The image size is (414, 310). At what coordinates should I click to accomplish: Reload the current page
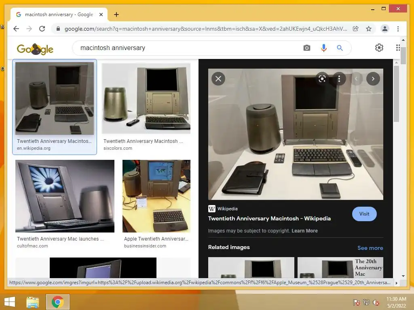(x=42, y=29)
